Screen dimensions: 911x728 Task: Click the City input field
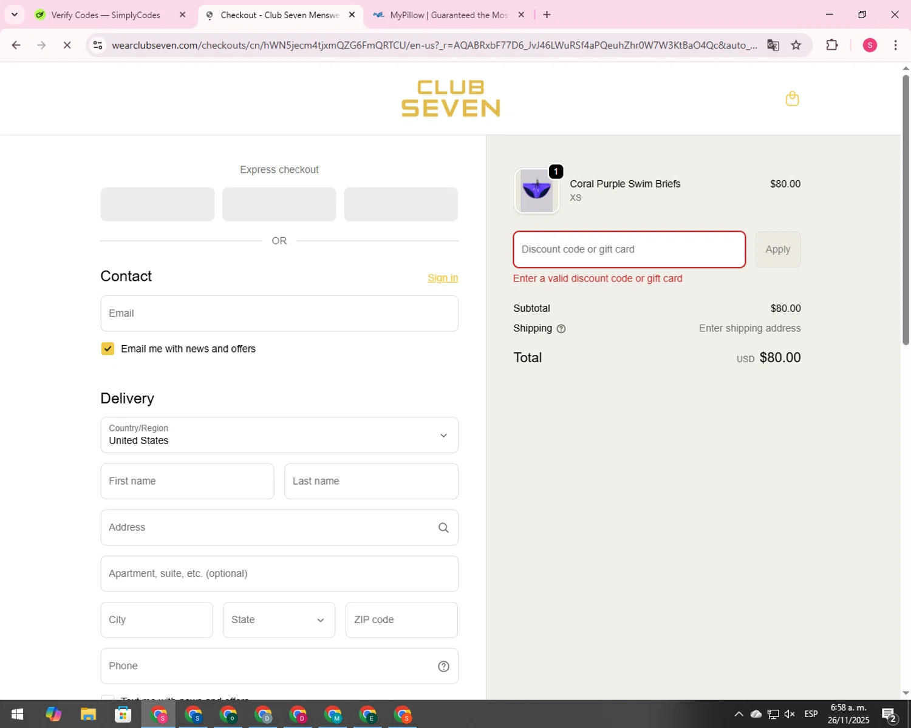point(157,620)
